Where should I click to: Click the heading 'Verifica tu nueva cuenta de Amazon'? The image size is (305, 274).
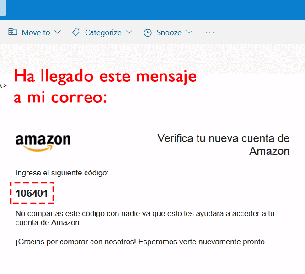click(x=224, y=145)
